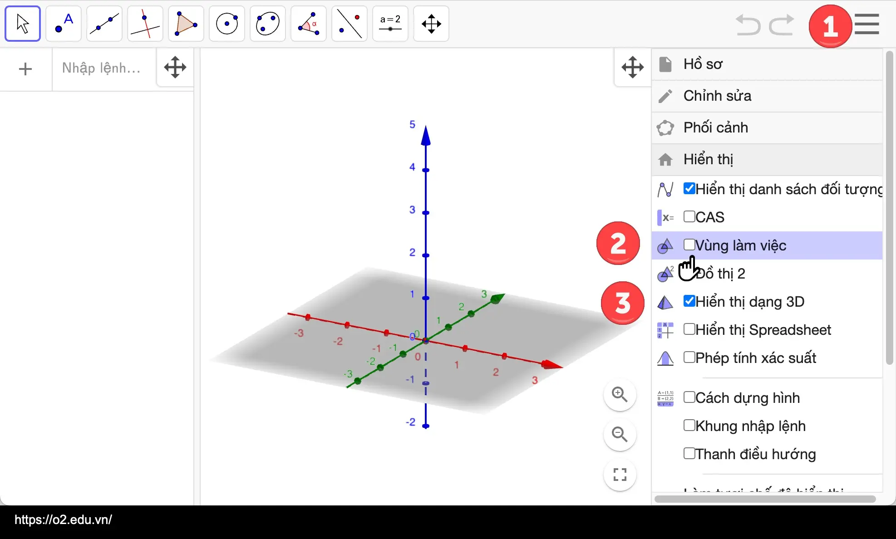Image resolution: width=896 pixels, height=539 pixels.
Task: Click the probability calculator bell curve icon
Action: [665, 358]
